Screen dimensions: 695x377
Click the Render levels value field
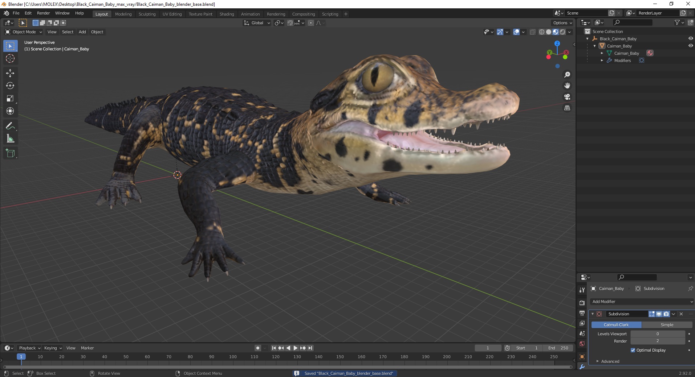(658, 341)
